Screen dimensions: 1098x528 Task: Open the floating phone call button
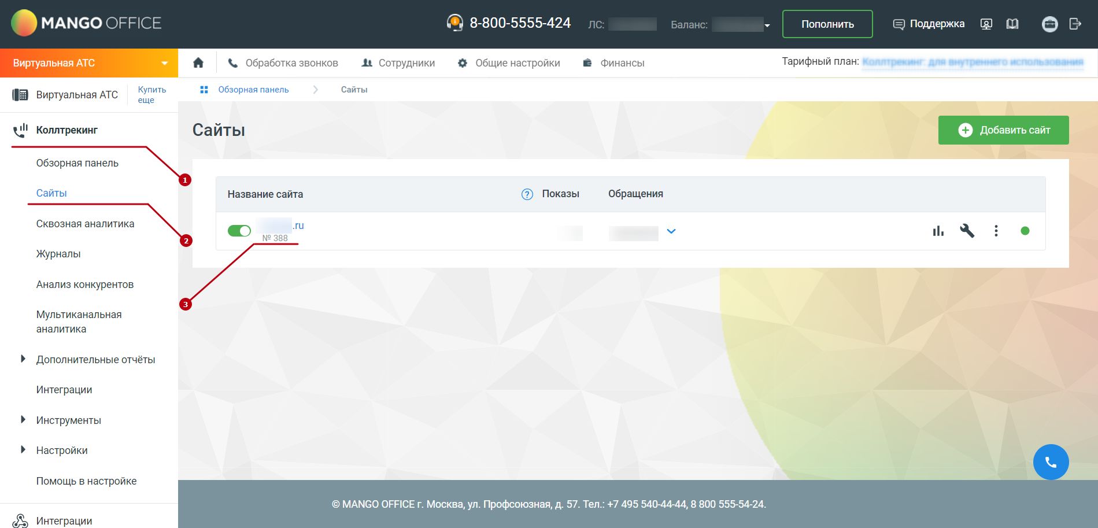[x=1051, y=462]
